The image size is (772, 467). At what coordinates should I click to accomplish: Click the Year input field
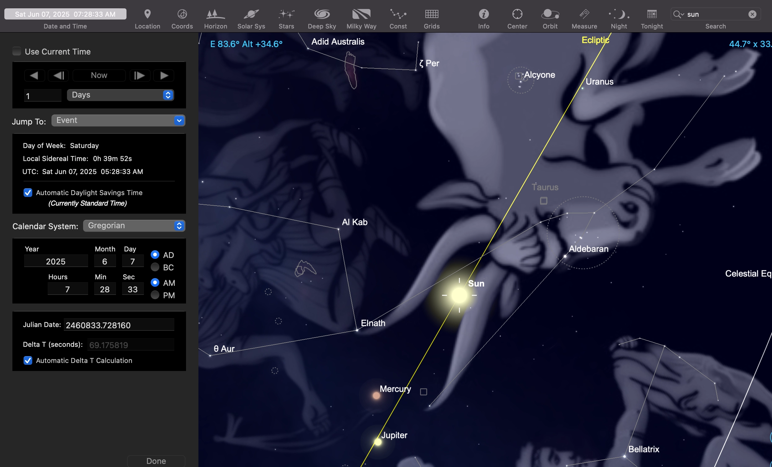(x=56, y=261)
